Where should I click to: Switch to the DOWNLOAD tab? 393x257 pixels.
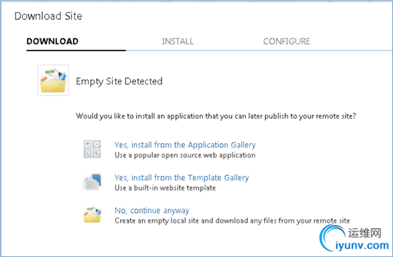point(52,41)
